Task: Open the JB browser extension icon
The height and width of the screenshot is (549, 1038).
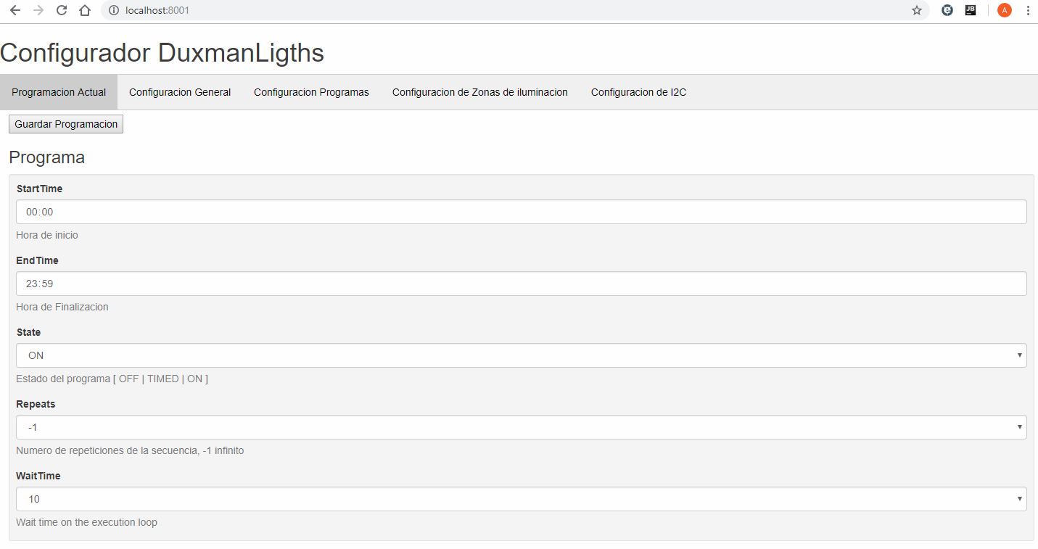Action: (x=971, y=10)
